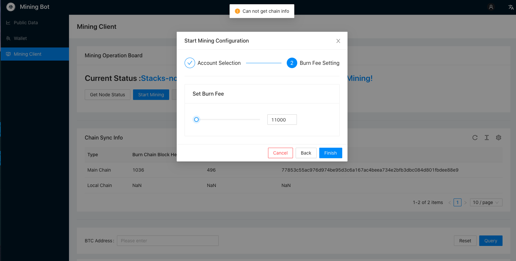
Task: Click the value 496 in Main Chain row
Action: point(211,170)
